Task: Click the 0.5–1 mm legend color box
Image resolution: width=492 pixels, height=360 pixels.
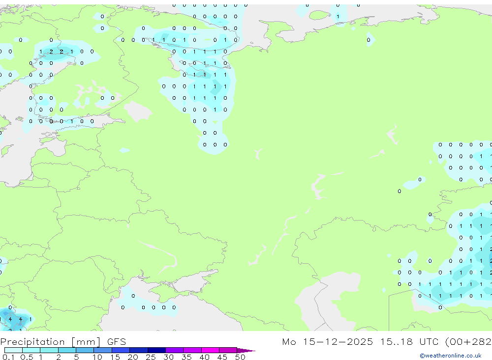Action: (x=31, y=350)
